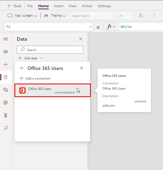
Task: Select the Home tab
Action: point(43,6)
